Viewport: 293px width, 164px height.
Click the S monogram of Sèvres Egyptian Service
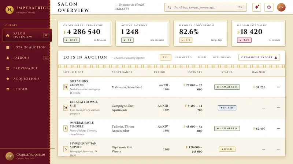pyautogui.click(x=66, y=149)
